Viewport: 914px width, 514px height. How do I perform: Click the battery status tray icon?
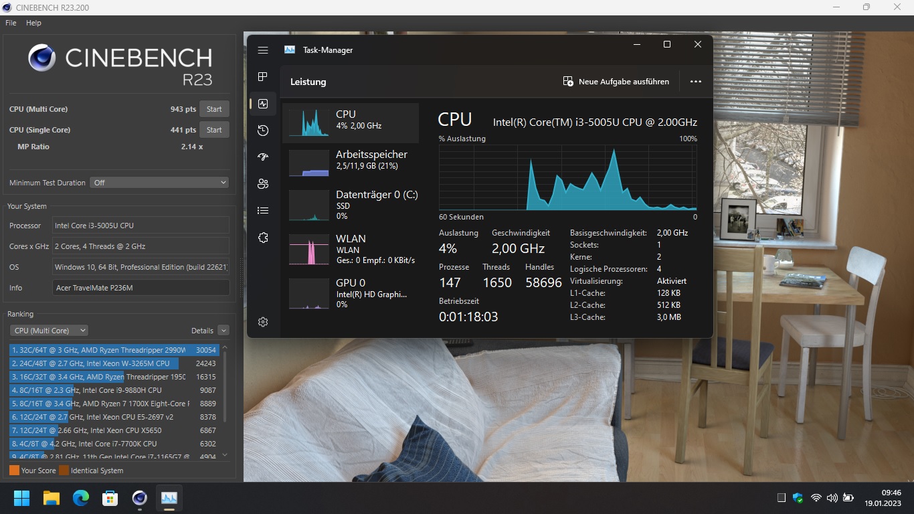pyautogui.click(x=848, y=498)
